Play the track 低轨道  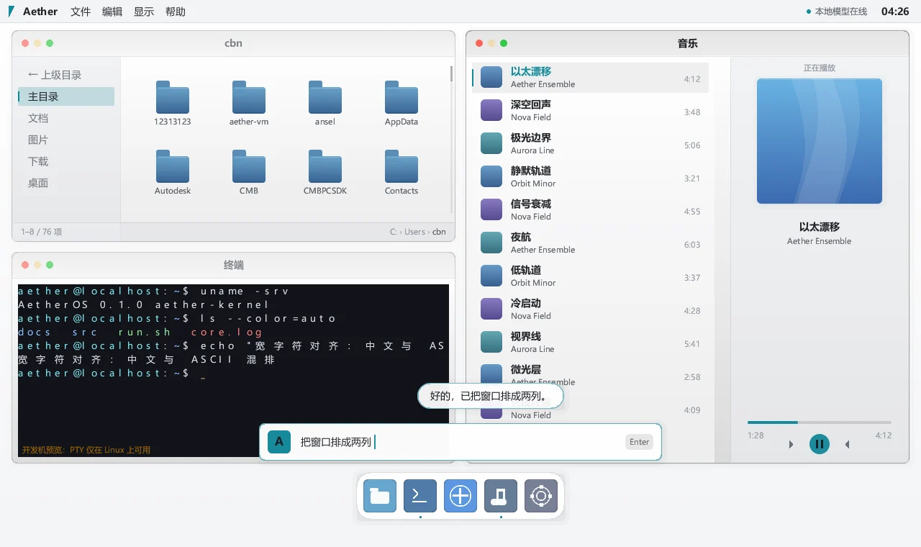pyautogui.click(x=590, y=276)
